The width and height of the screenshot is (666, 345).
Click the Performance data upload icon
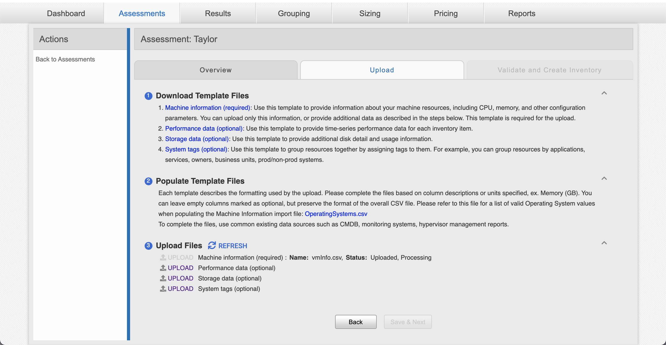pyautogui.click(x=163, y=267)
